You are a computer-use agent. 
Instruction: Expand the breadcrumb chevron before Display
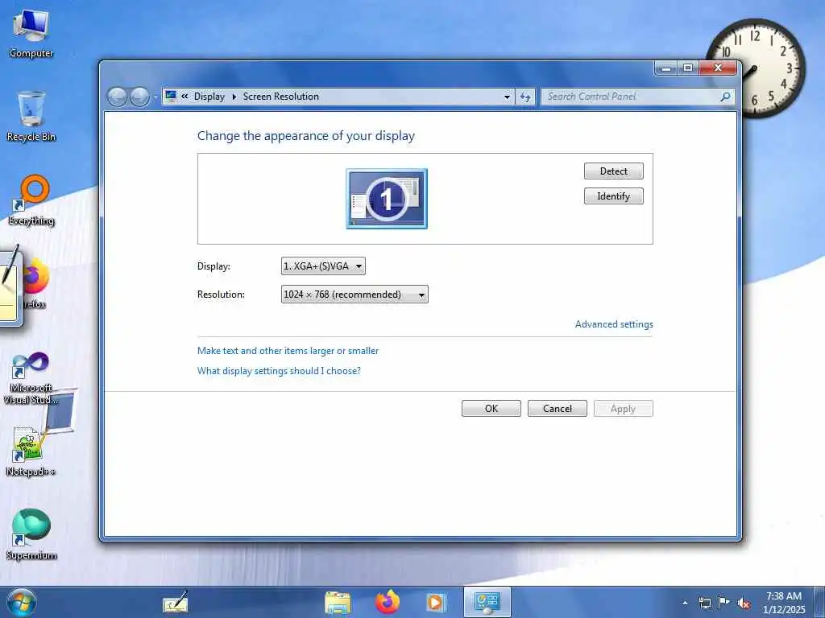184,97
